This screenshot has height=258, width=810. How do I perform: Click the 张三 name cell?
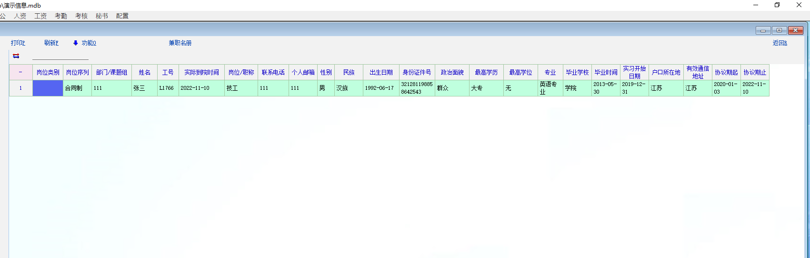coord(144,88)
